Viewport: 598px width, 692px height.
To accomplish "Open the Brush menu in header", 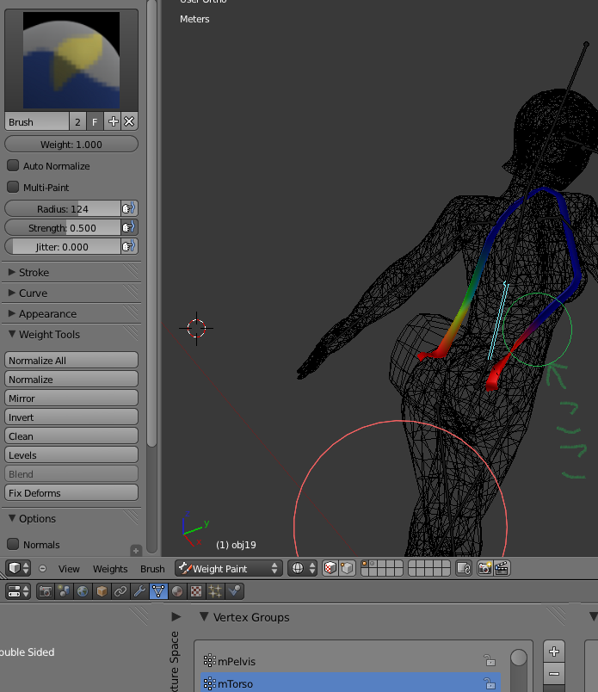I will click(152, 569).
